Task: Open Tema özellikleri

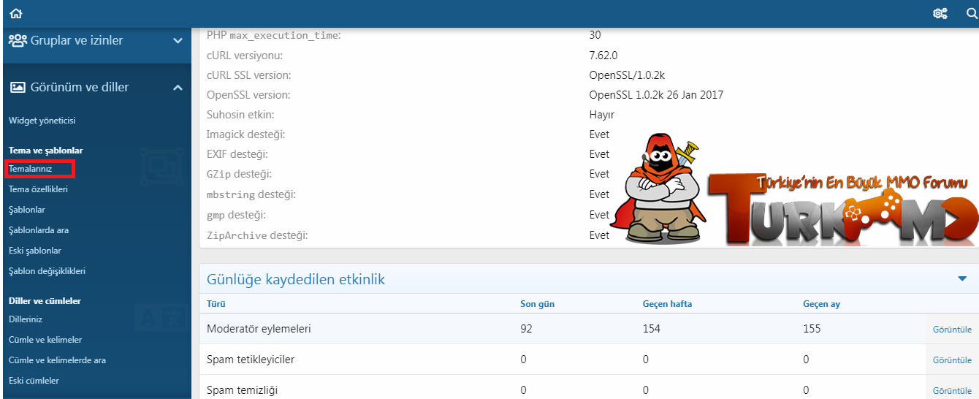Action: coord(38,189)
